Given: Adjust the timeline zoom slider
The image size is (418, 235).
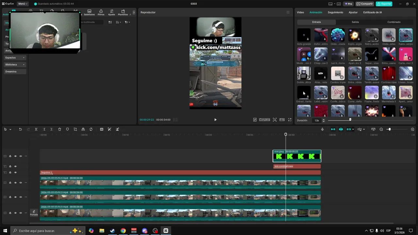Looking at the screenshot, I should point(389,129).
